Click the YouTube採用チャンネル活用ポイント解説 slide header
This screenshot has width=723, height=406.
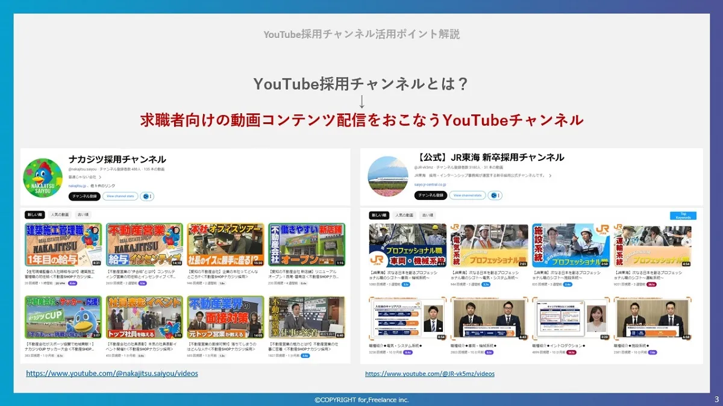[x=361, y=34]
